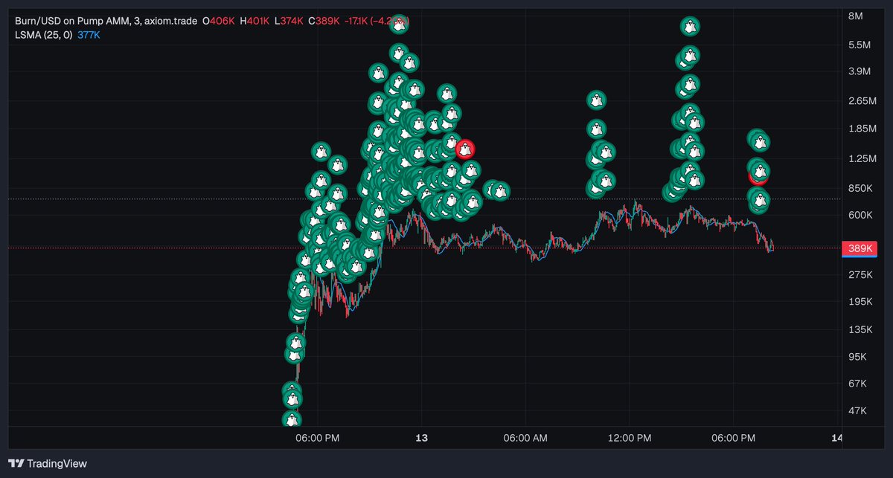Click the date 14 on the time axis

[x=837, y=438]
